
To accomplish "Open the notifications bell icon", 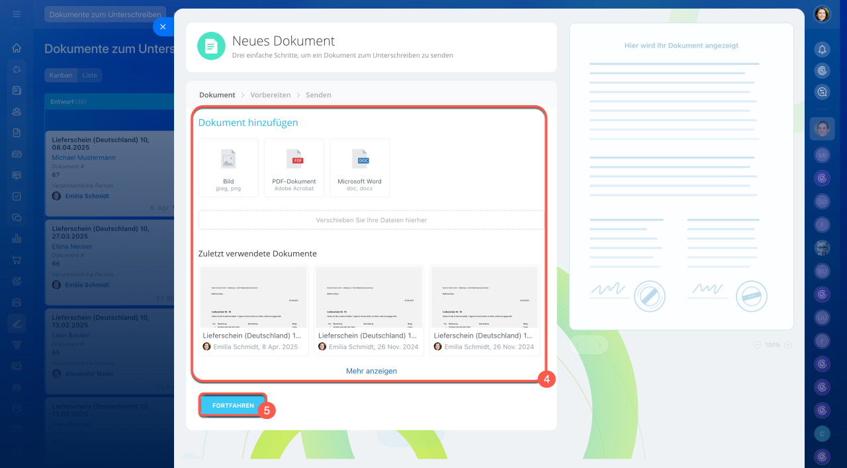I will click(x=822, y=50).
